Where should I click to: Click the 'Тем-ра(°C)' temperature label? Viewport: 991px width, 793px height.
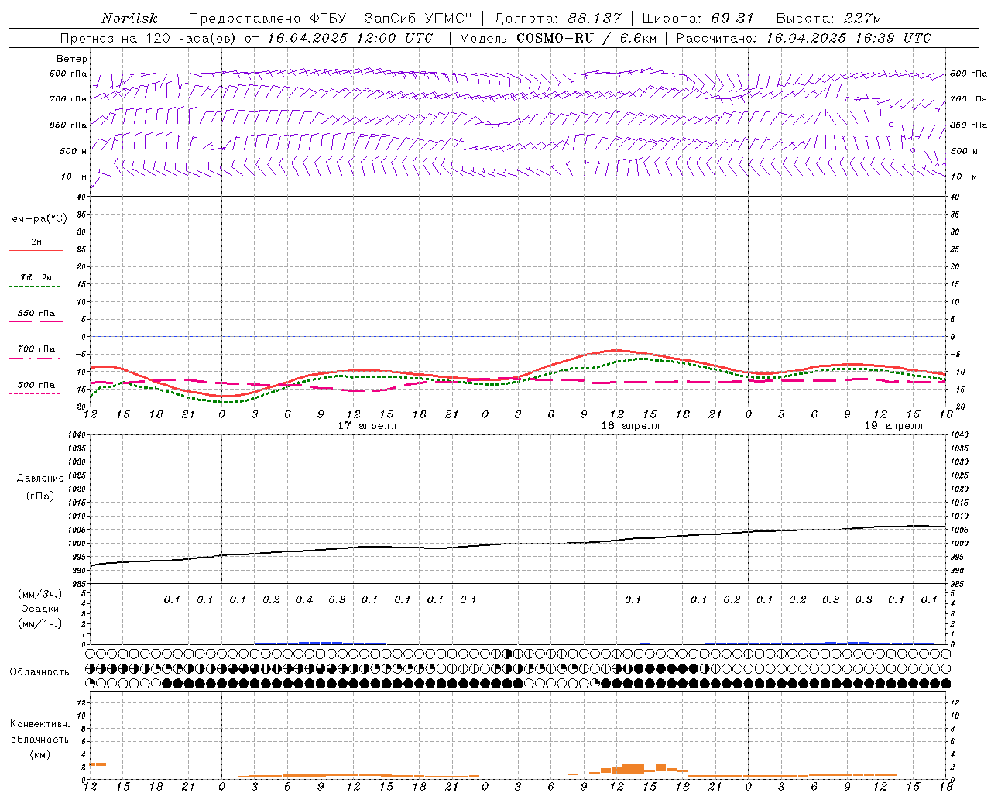click(36, 219)
